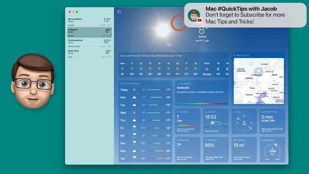This screenshot has width=309, height=174.
Task: Open the Mac #QuickTips with Jacob notification
Action: (x=245, y=15)
